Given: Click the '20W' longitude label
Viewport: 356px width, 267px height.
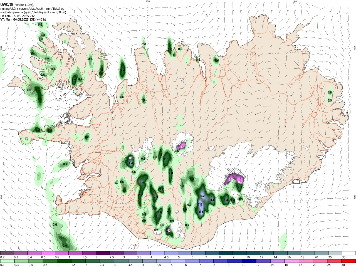Looking at the screenshot, I should tap(148, 1).
